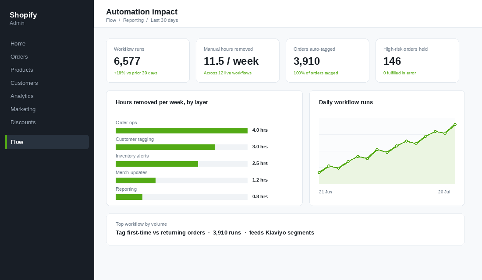The image size is (482, 280).
Task: Click the Order ops bar label
Action: point(126,122)
